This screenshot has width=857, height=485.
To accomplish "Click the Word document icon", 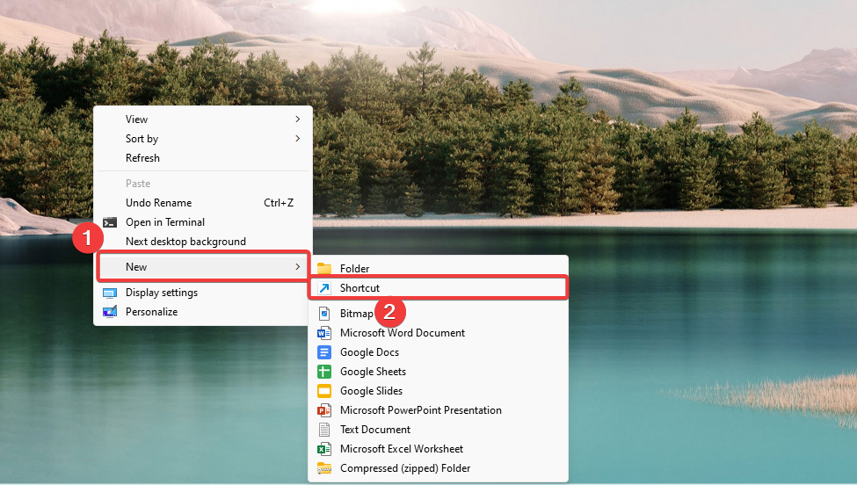I will [324, 333].
